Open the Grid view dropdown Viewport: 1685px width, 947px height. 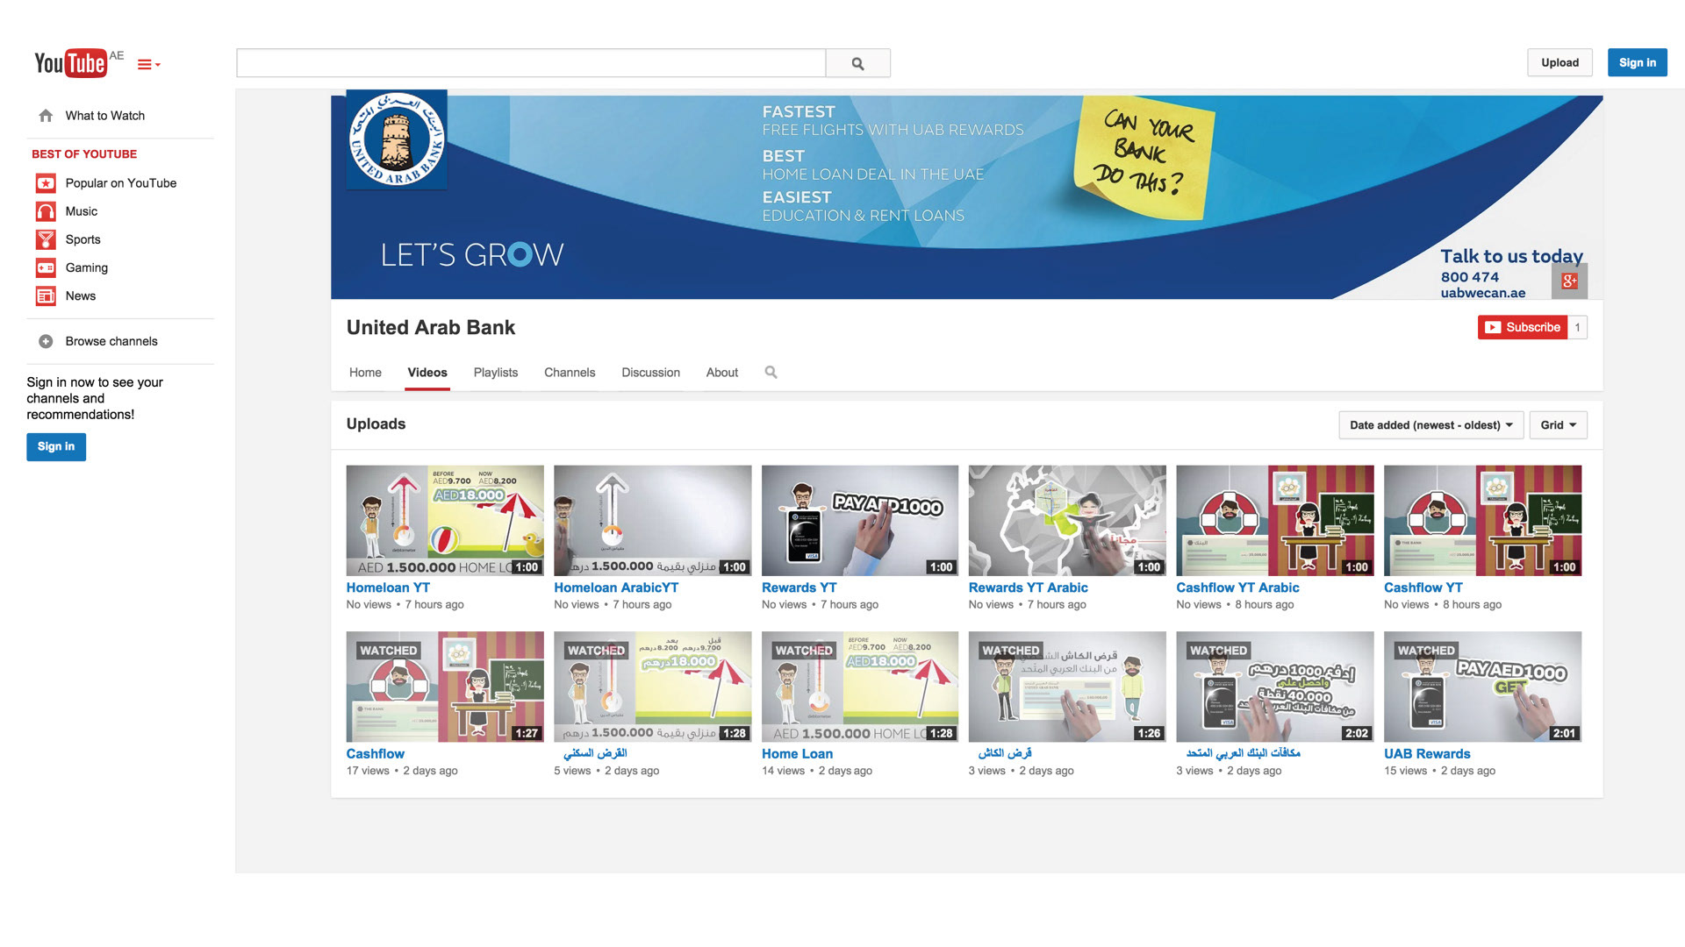coord(1558,425)
